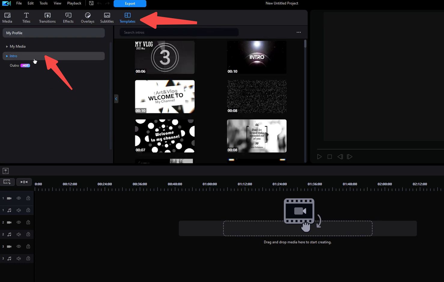Open the Effects panel
The image size is (444, 282).
[x=68, y=17]
